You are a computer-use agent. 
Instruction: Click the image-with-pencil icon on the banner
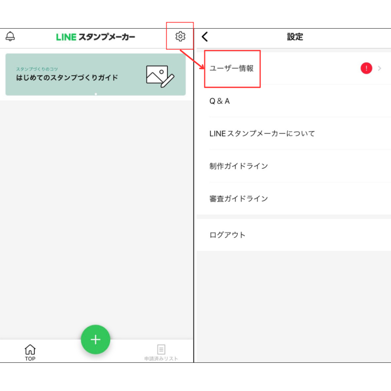tap(160, 76)
